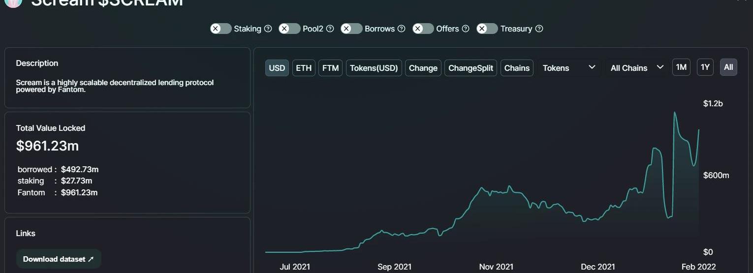Click the question mark icon next to Borrows
The width and height of the screenshot is (753, 273).
pyautogui.click(x=402, y=29)
